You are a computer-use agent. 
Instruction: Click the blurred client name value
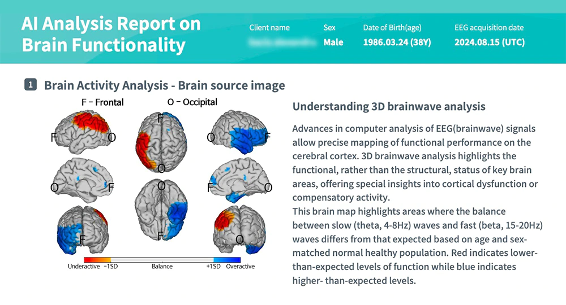pyautogui.click(x=280, y=42)
